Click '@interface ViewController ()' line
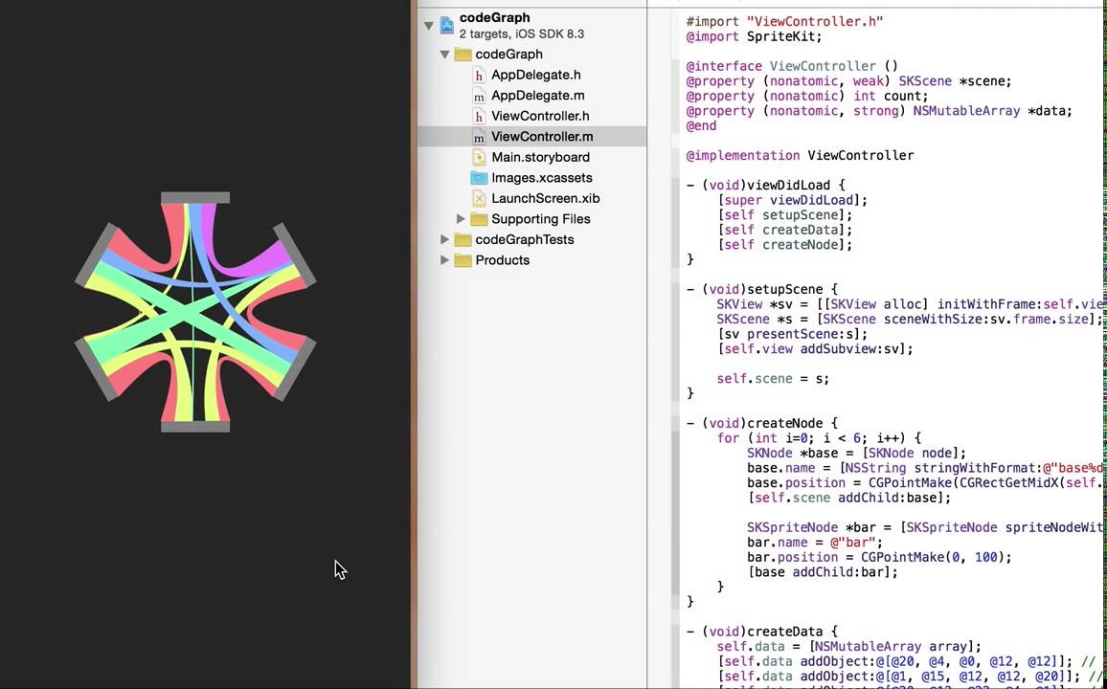The height and width of the screenshot is (689, 1107). coord(792,66)
